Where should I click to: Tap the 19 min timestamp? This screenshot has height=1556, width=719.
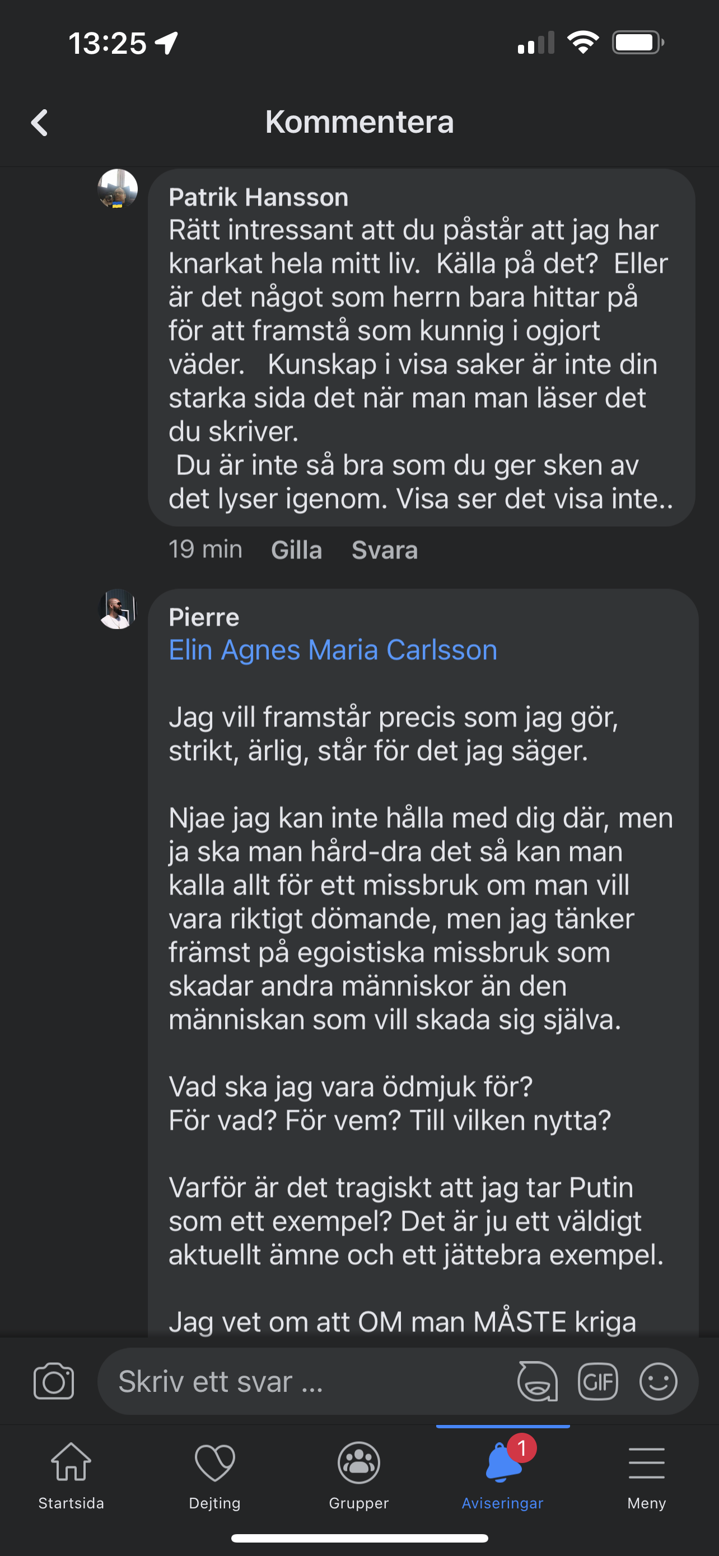[206, 549]
